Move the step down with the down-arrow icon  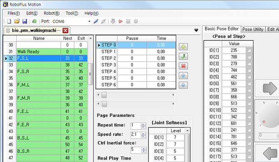[x=183, y=85]
